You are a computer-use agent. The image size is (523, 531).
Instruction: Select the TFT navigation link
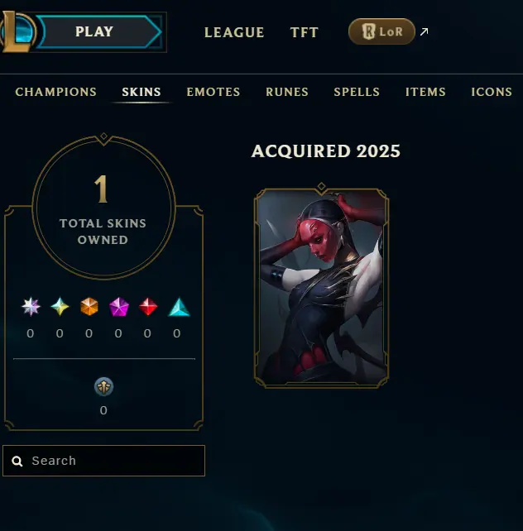tap(305, 32)
